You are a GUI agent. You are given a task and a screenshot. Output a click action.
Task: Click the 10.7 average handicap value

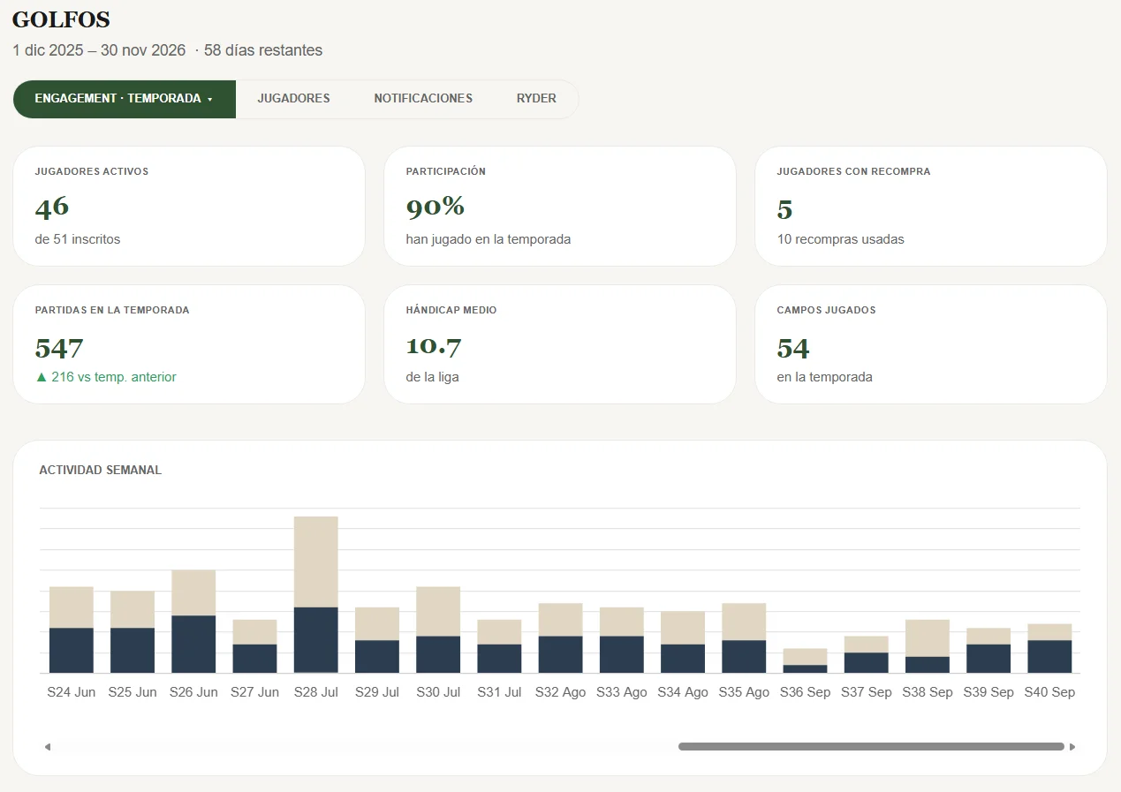coord(434,348)
